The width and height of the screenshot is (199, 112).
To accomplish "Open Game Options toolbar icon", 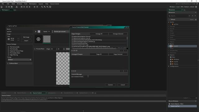I will pyautogui.click(x=35, y=7).
